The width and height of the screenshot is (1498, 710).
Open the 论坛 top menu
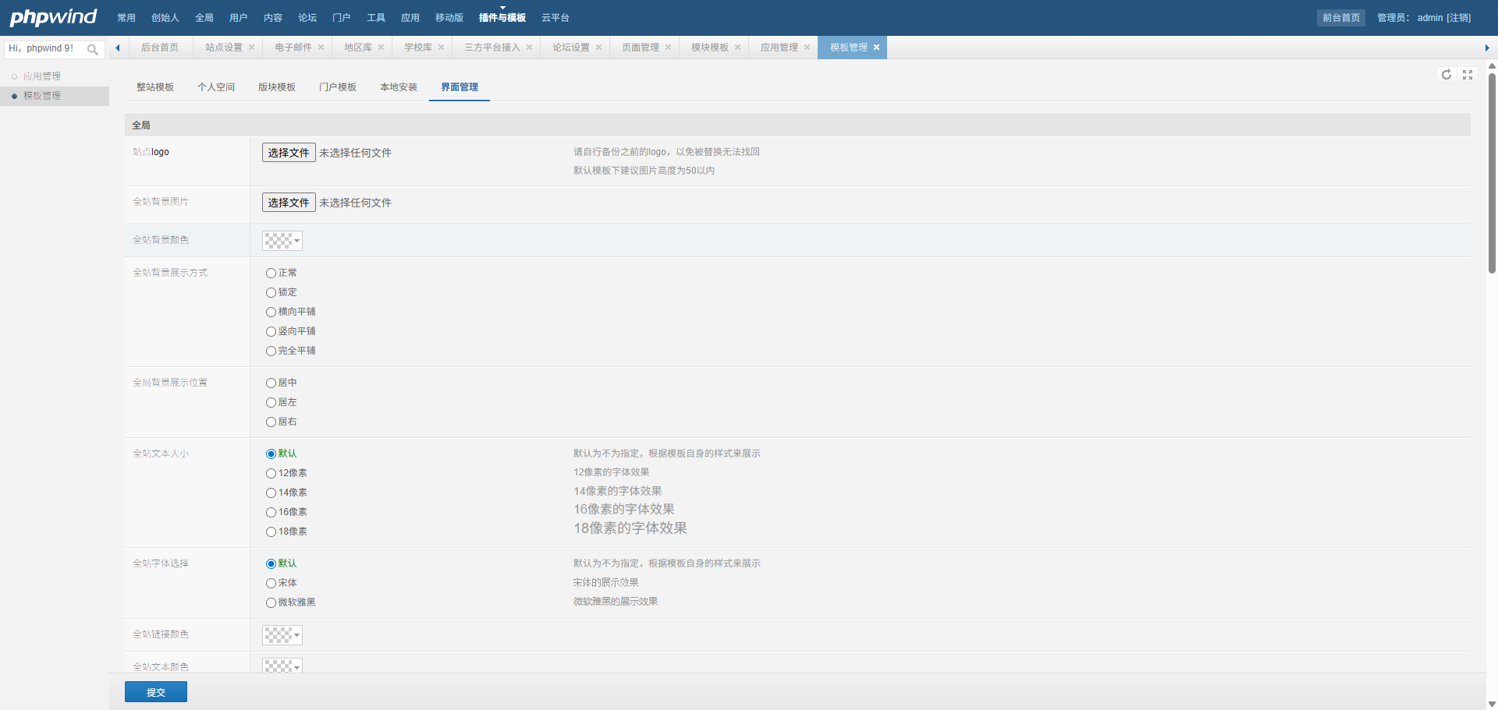[307, 18]
